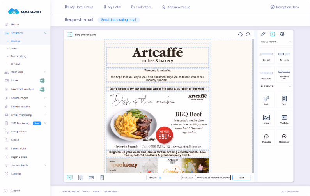The width and height of the screenshot is (310, 196).
Task: Click the New badge on SMS Marketing
Action: [x=37, y=123]
